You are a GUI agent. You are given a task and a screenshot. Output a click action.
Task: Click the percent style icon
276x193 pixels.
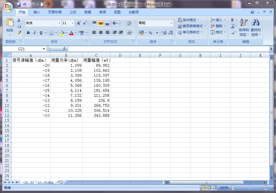[150, 33]
